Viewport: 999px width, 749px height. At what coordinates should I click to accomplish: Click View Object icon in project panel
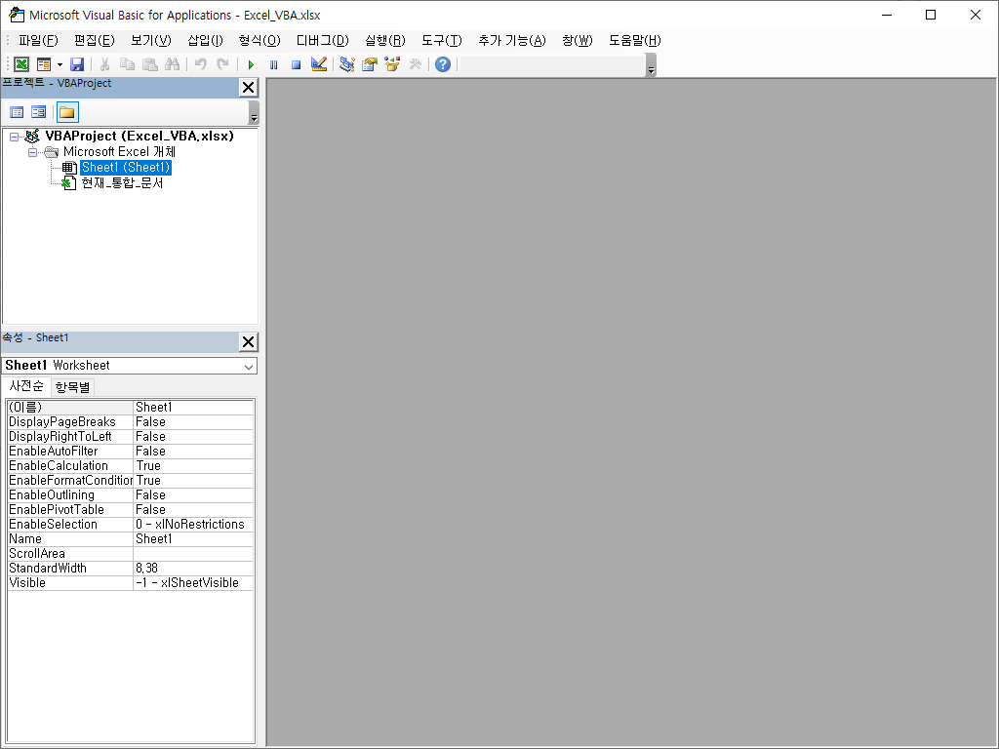(39, 113)
